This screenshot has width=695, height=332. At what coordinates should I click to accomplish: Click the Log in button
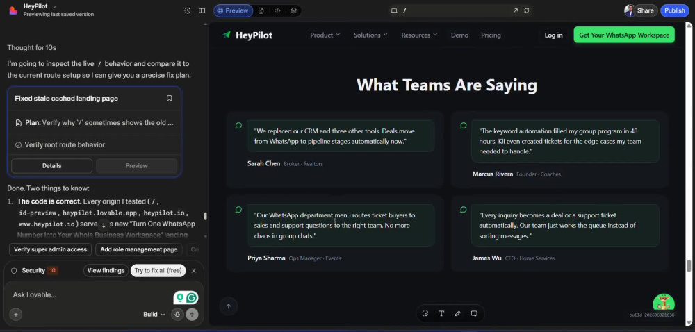554,35
